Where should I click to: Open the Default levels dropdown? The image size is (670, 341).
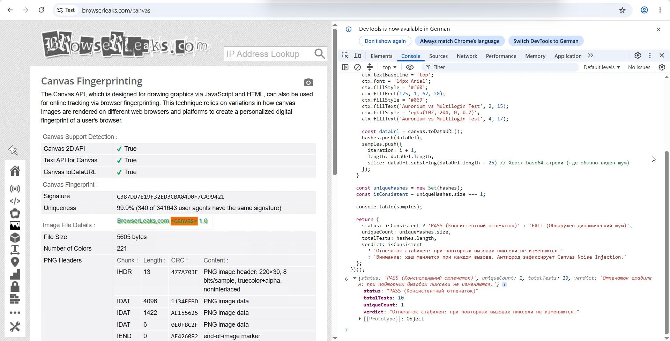pyautogui.click(x=602, y=67)
